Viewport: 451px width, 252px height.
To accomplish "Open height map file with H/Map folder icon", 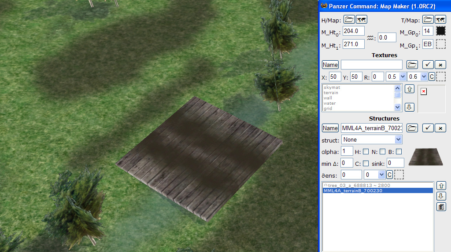I will click(349, 19).
